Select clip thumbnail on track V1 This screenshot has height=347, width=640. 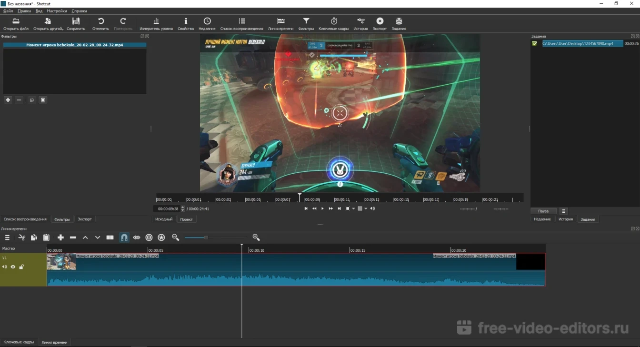coord(61,262)
